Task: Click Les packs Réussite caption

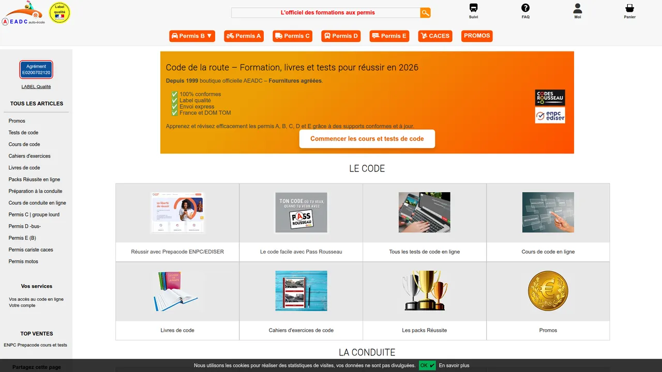Action: pyautogui.click(x=425, y=330)
